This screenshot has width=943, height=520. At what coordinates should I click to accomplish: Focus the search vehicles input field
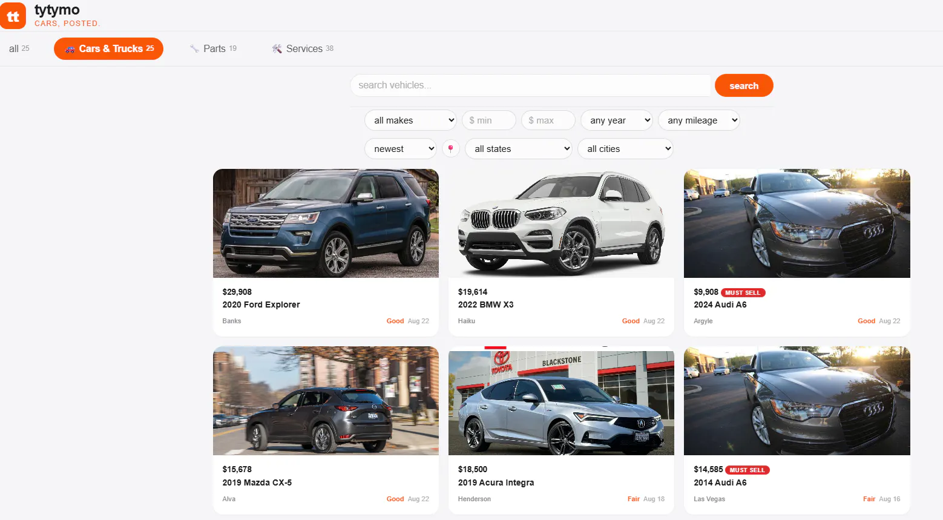coord(530,85)
